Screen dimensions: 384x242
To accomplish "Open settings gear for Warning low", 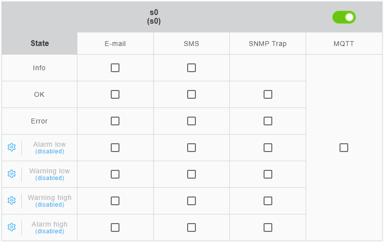I will coord(12,174).
